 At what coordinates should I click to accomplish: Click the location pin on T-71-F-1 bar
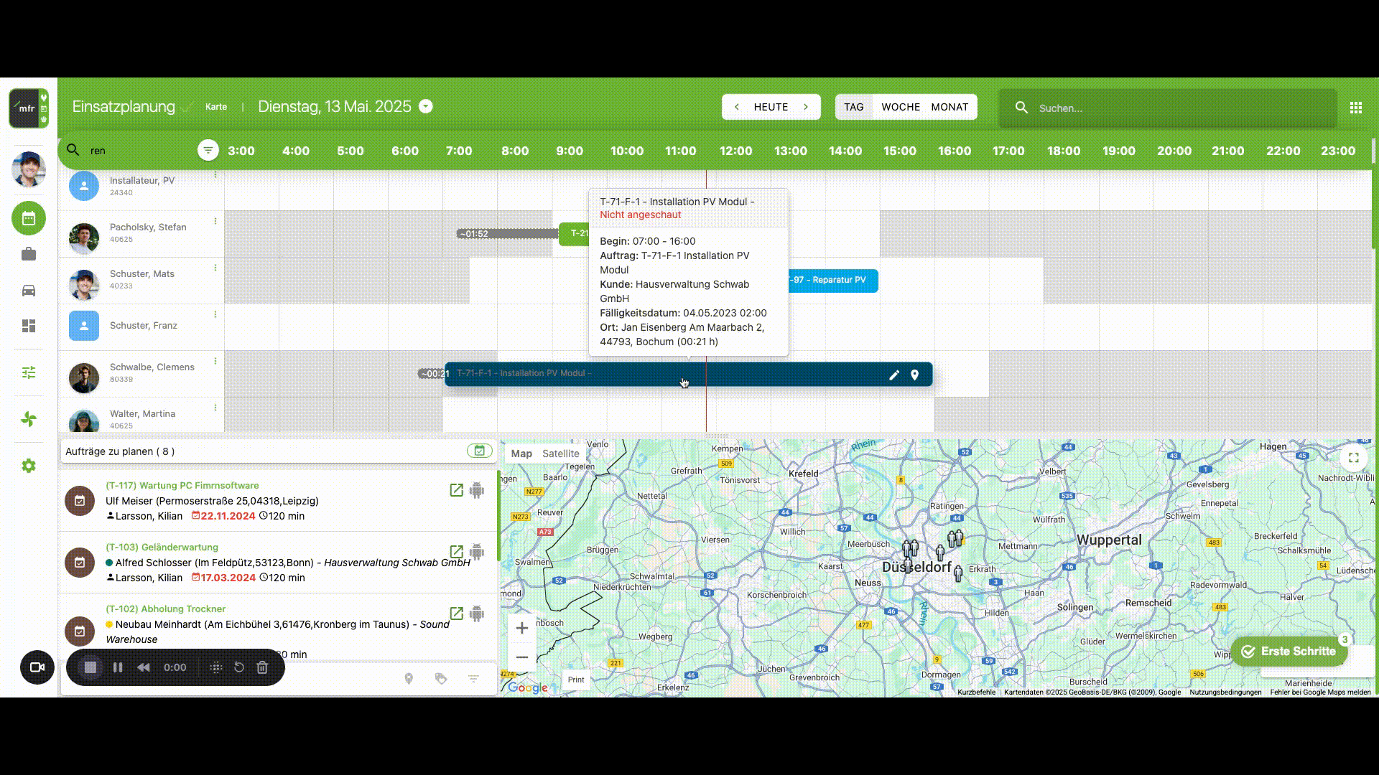pos(914,375)
